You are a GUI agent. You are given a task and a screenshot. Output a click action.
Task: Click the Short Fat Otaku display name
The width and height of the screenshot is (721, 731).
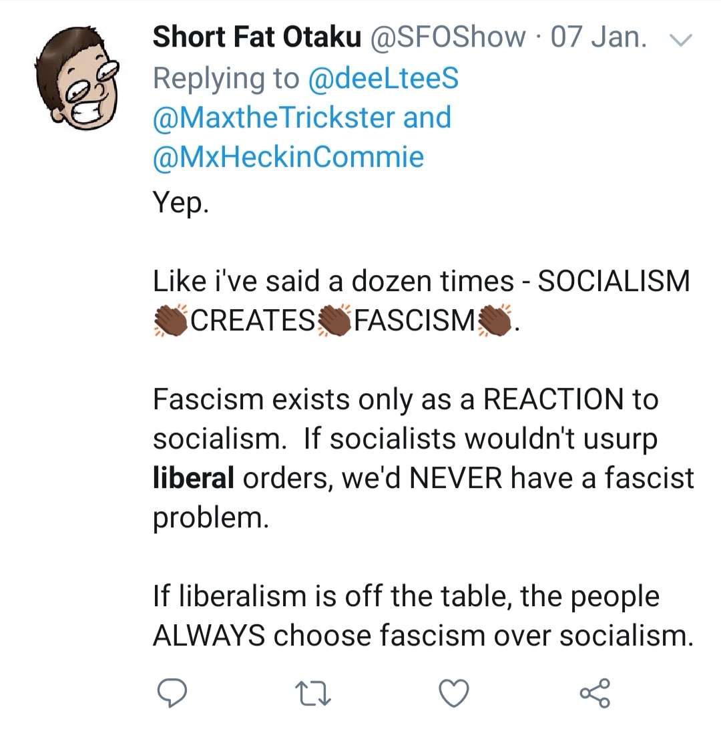tap(256, 37)
